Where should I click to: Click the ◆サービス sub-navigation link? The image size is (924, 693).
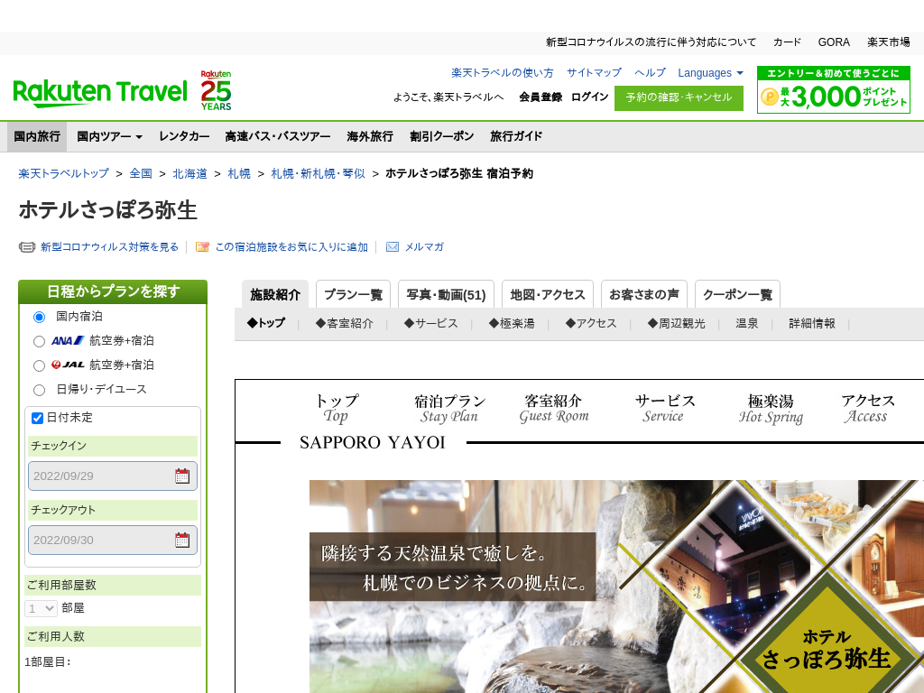point(430,324)
